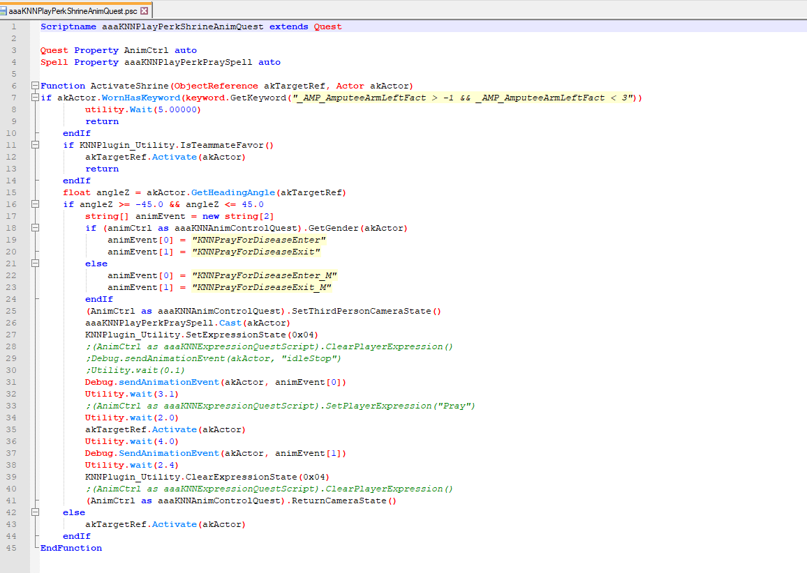Fold the angleZ if block on line 16
The height and width of the screenshot is (573, 807).
[x=35, y=204]
